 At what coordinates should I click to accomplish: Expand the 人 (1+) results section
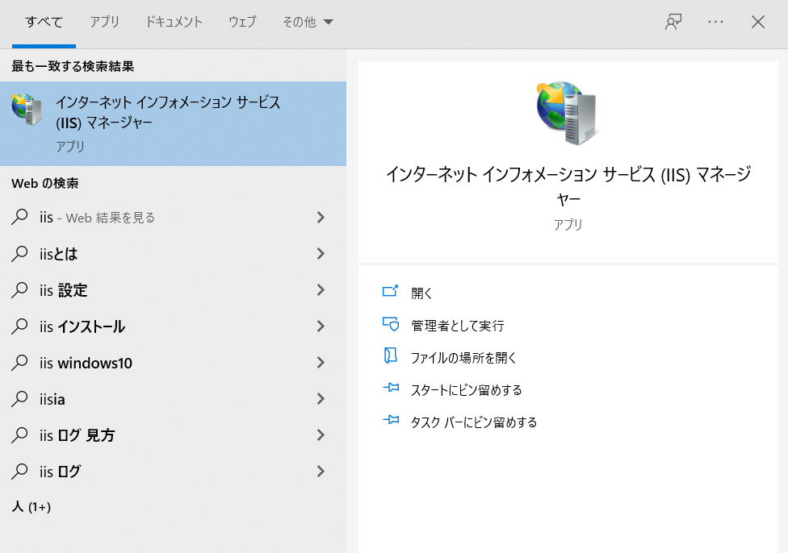coord(31,507)
